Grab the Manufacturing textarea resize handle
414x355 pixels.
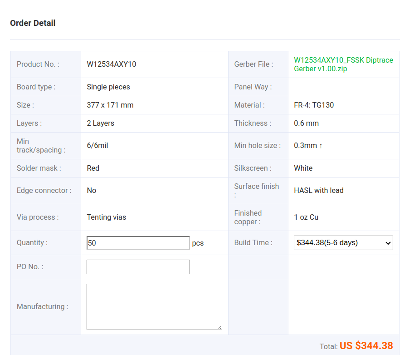[219, 327]
